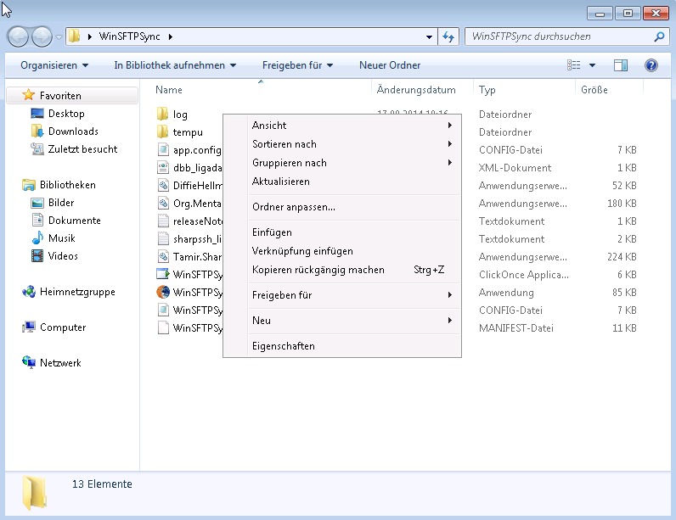Click the WinSFTPSync durchsuchen search field
676x520 pixels.
pyautogui.click(x=561, y=37)
